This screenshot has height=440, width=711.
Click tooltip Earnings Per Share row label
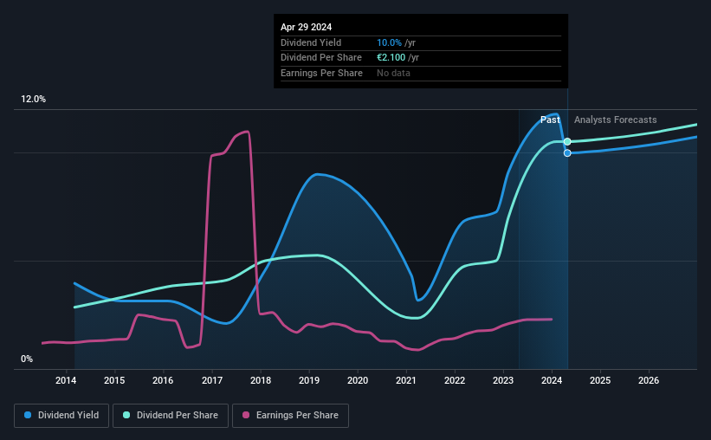(x=321, y=73)
